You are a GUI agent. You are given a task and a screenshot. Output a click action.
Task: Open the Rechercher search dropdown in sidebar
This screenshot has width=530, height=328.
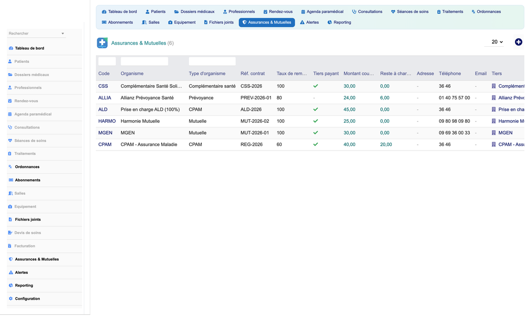pos(36,34)
